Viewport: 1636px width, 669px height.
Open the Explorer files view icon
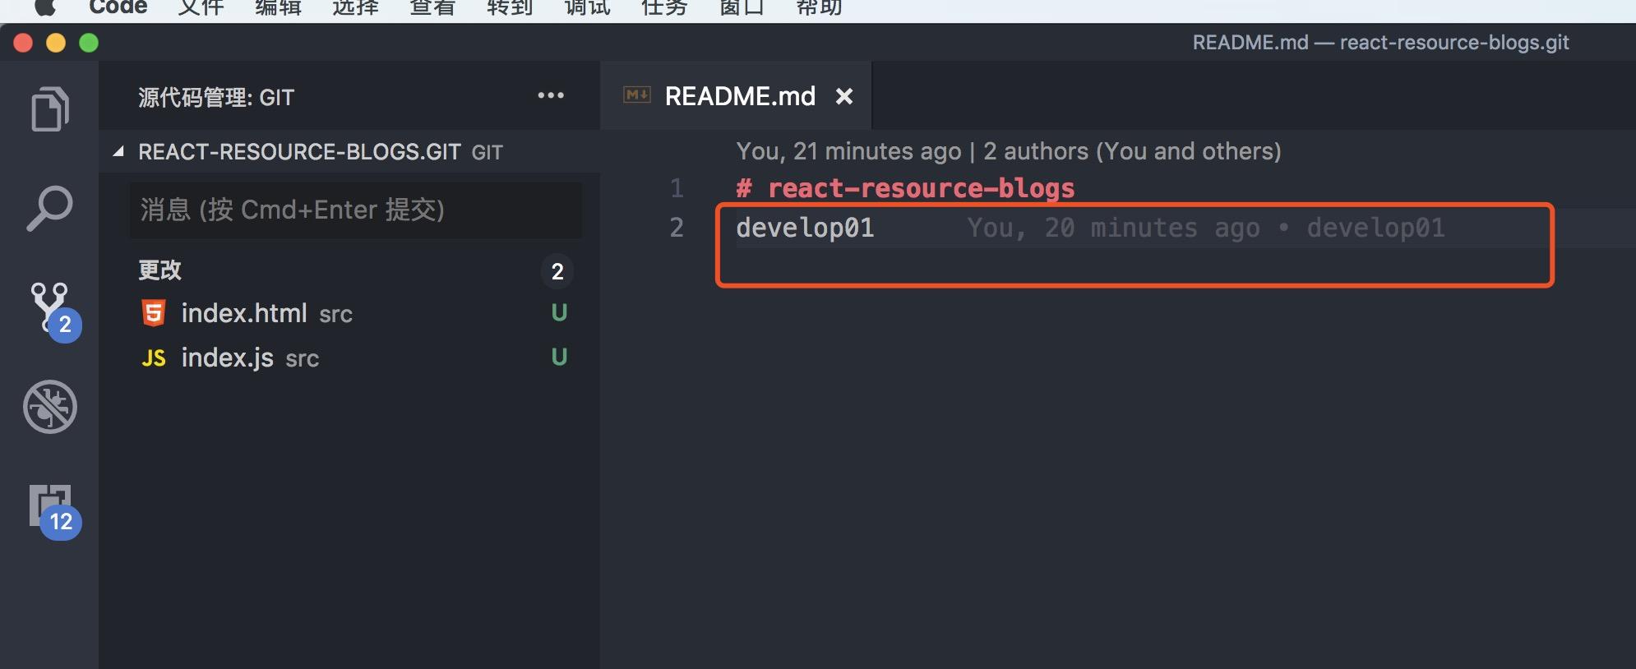50,108
